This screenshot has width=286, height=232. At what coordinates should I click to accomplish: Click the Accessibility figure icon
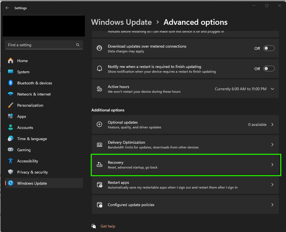click(11, 161)
